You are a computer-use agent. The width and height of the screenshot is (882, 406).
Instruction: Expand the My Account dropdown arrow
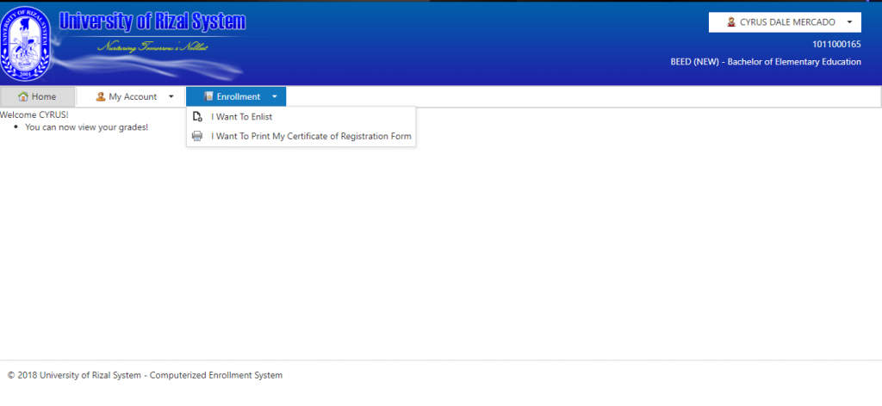[x=171, y=96]
